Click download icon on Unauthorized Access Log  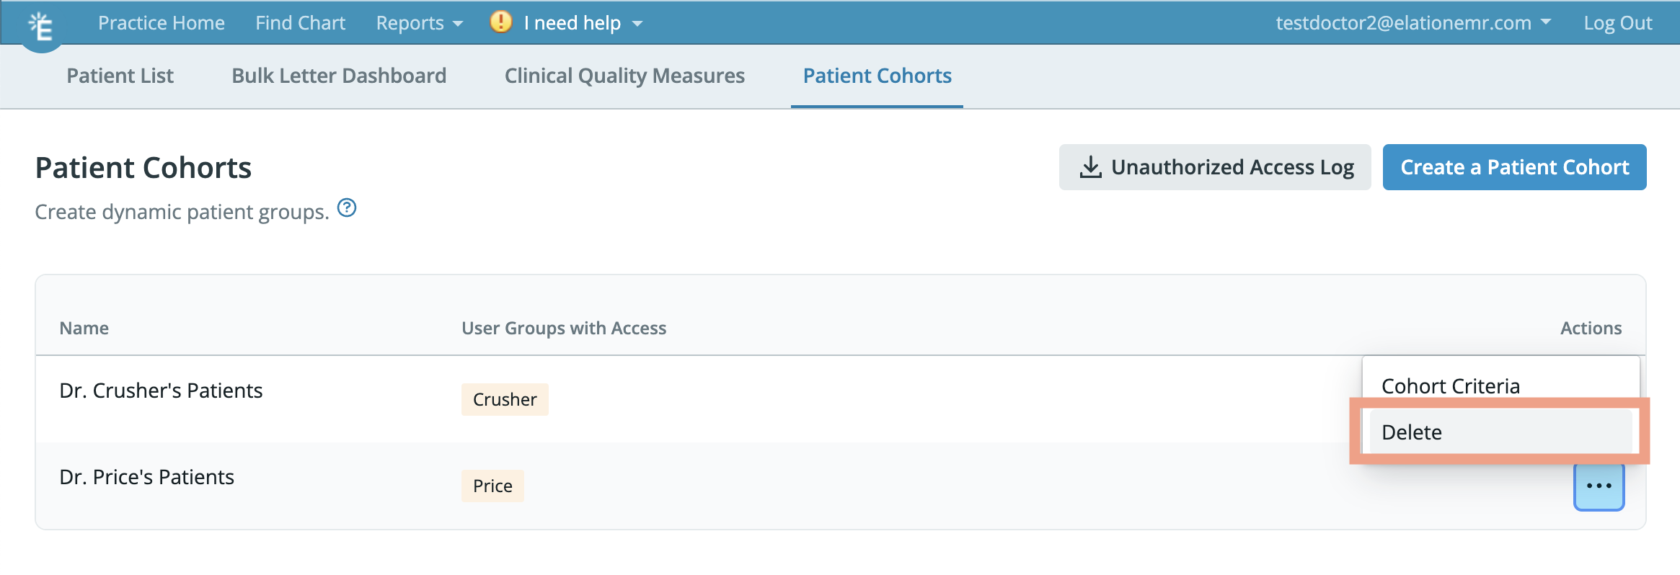pyautogui.click(x=1090, y=167)
